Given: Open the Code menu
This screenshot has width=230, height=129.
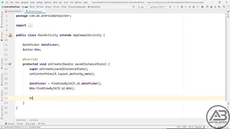Looking at the screenshot, I should click(x=32, y=3).
